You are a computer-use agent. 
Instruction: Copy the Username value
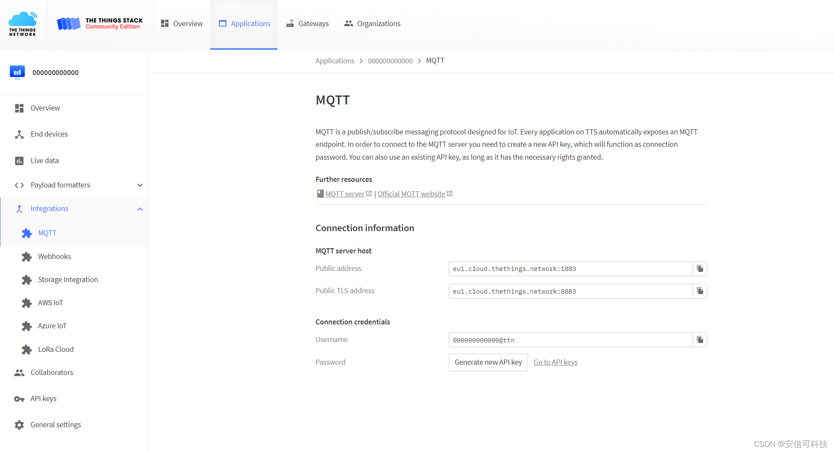[x=700, y=339]
